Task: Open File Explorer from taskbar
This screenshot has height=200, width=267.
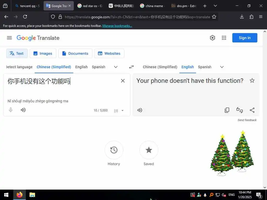Action: tap(32, 195)
